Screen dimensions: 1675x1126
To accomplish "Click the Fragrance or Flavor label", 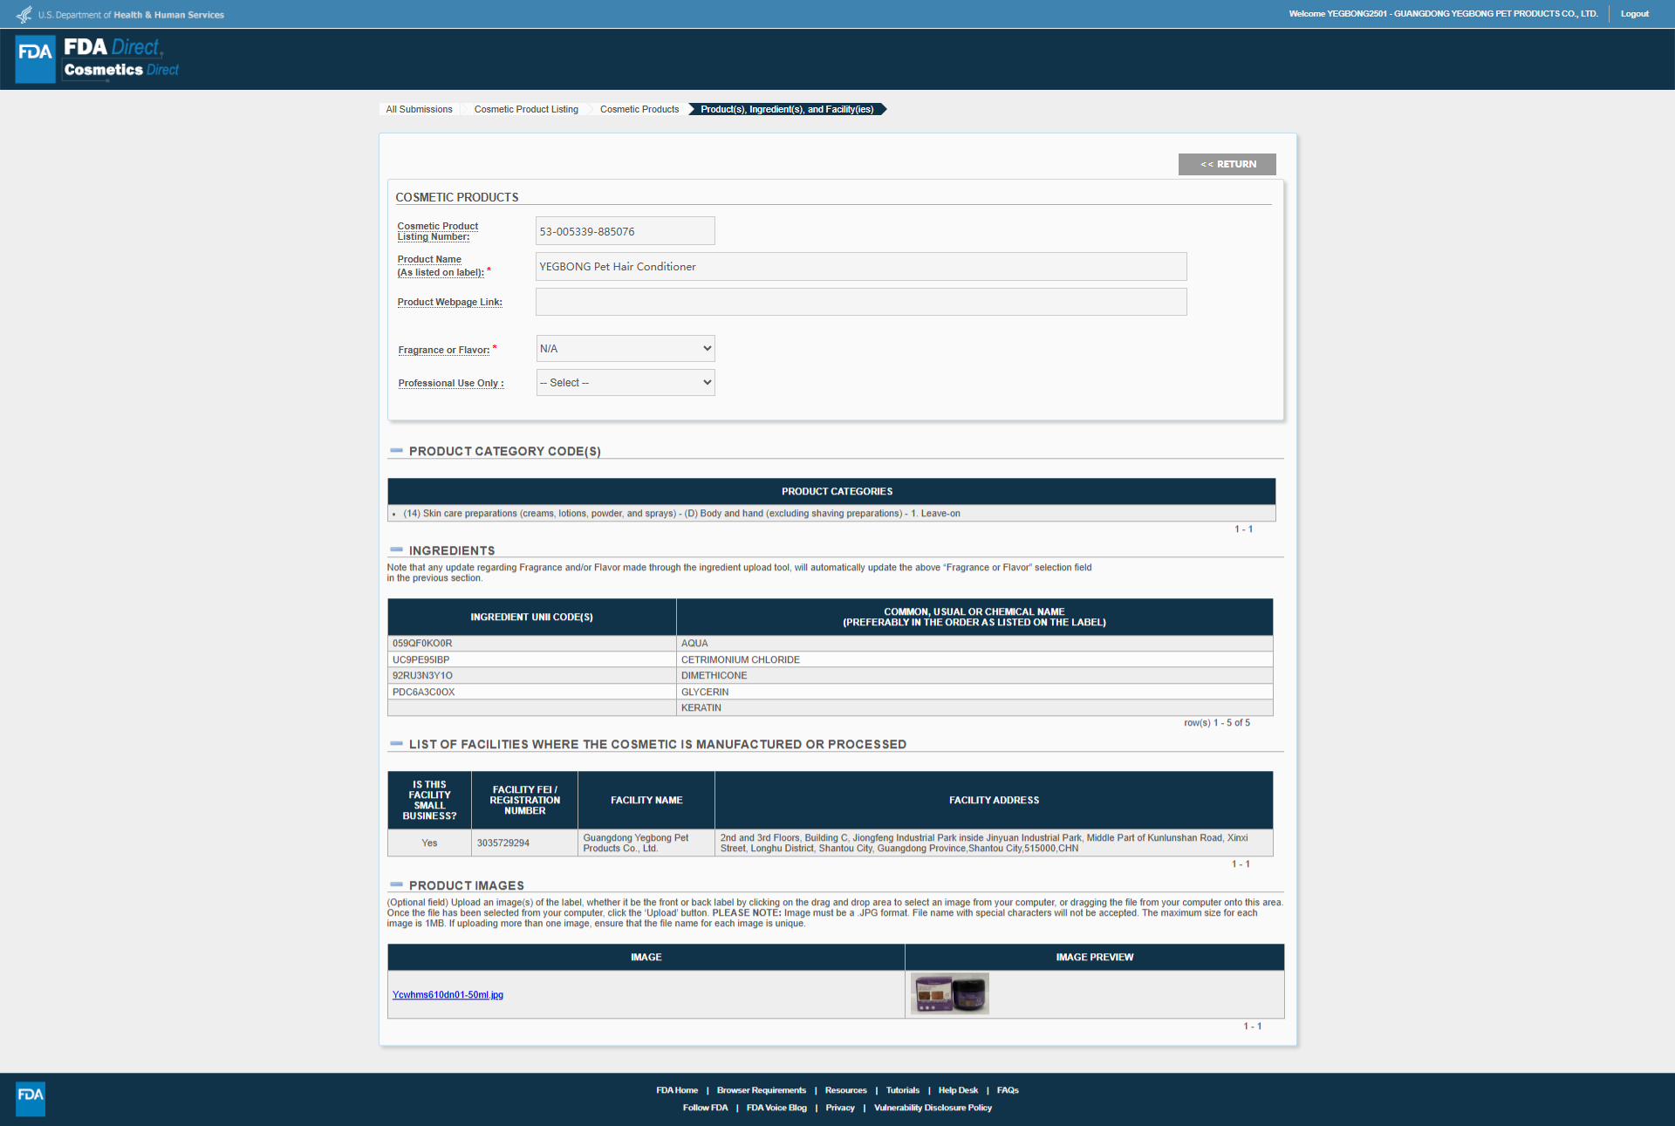I will 444,350.
